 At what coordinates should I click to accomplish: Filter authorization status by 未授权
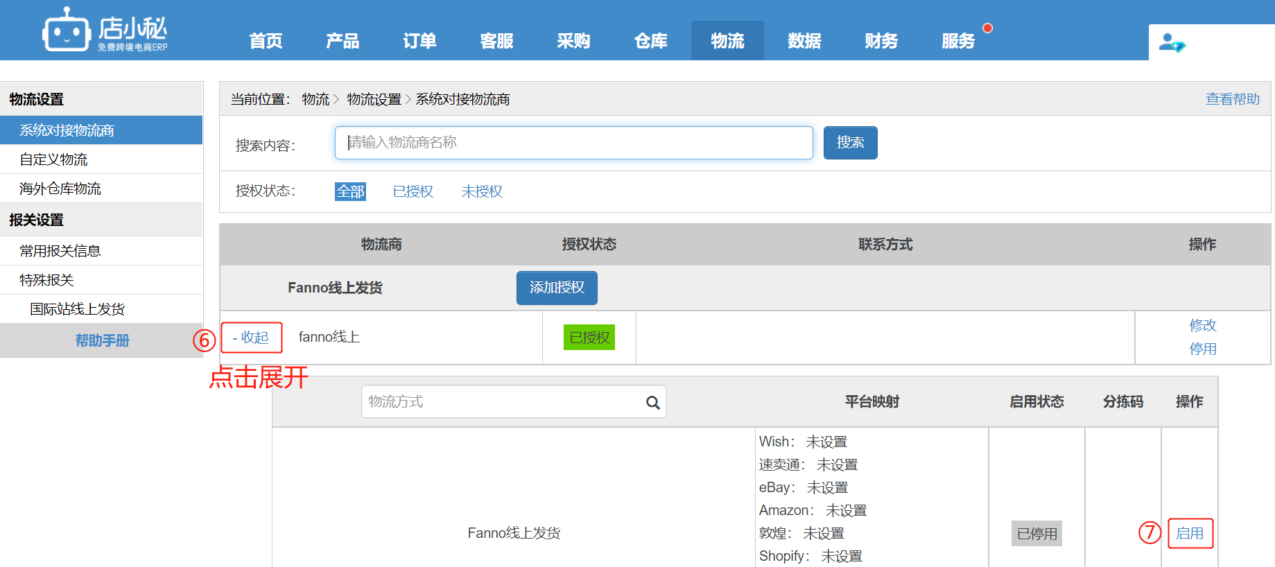pos(482,191)
